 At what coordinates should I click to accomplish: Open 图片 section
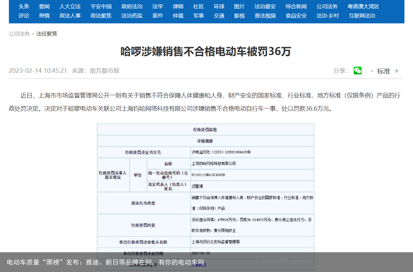[239, 6]
